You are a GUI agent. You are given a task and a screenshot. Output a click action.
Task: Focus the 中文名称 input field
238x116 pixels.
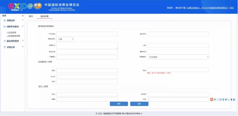87,34
